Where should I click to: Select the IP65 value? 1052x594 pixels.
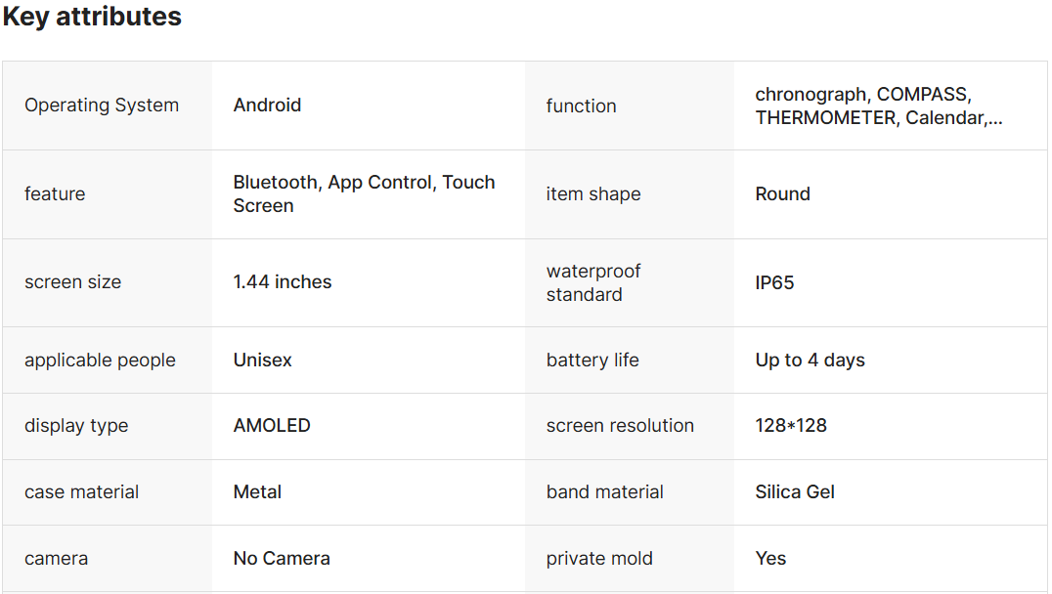click(x=774, y=283)
